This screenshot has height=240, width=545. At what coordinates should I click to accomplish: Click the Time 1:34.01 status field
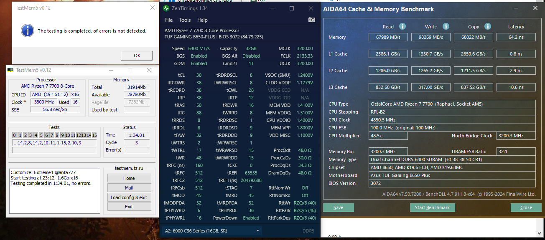click(x=137, y=135)
